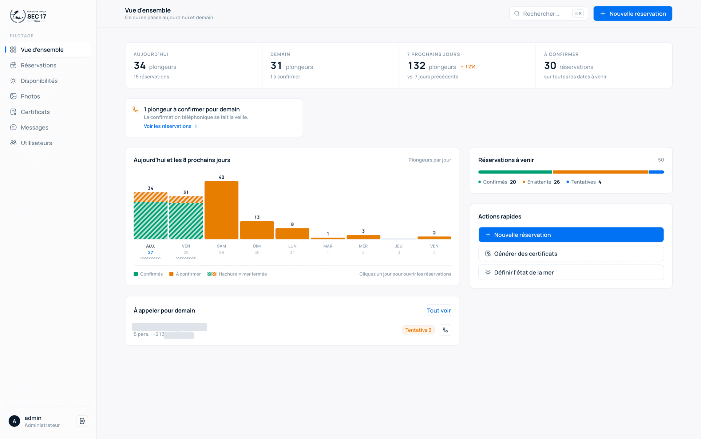Open Saturday 29 bar showing 42 divers
701x439 pixels.
[x=221, y=210]
